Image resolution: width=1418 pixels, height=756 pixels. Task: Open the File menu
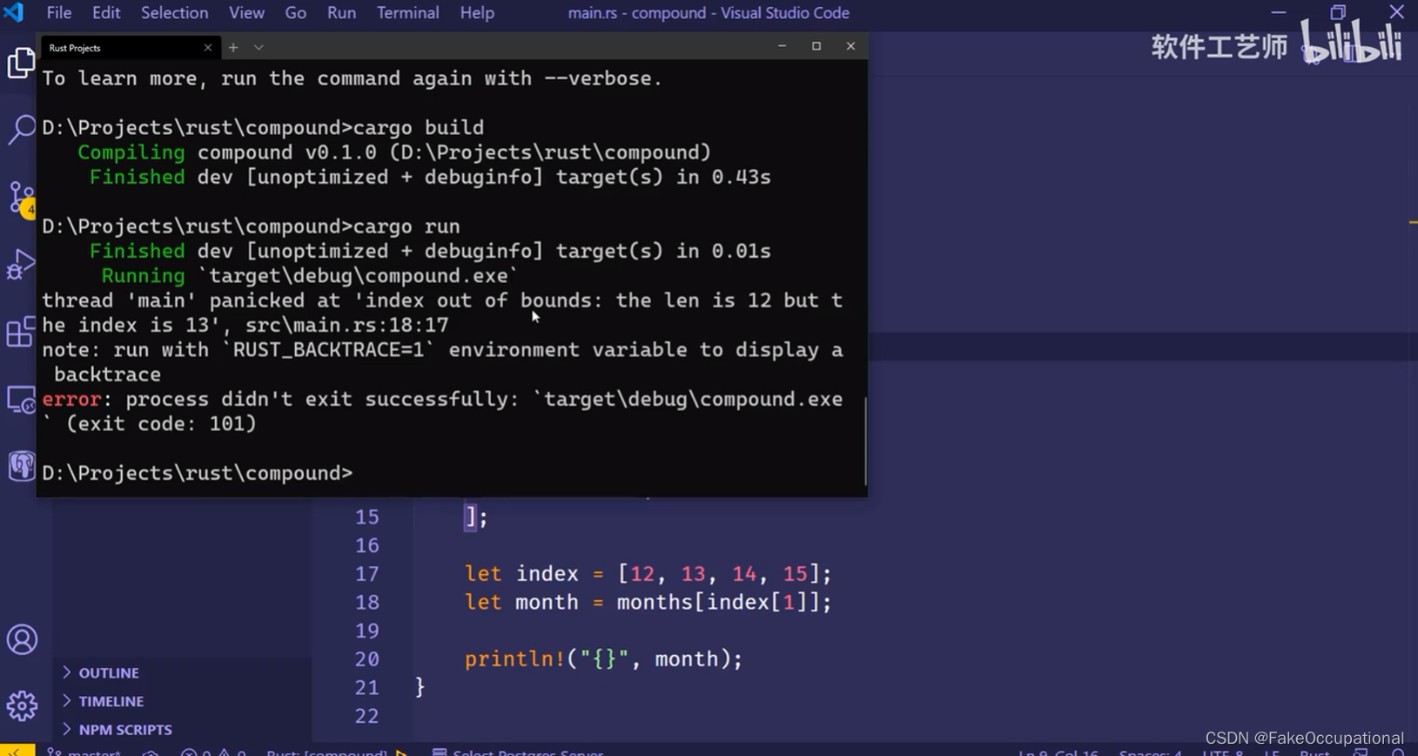[x=59, y=13]
